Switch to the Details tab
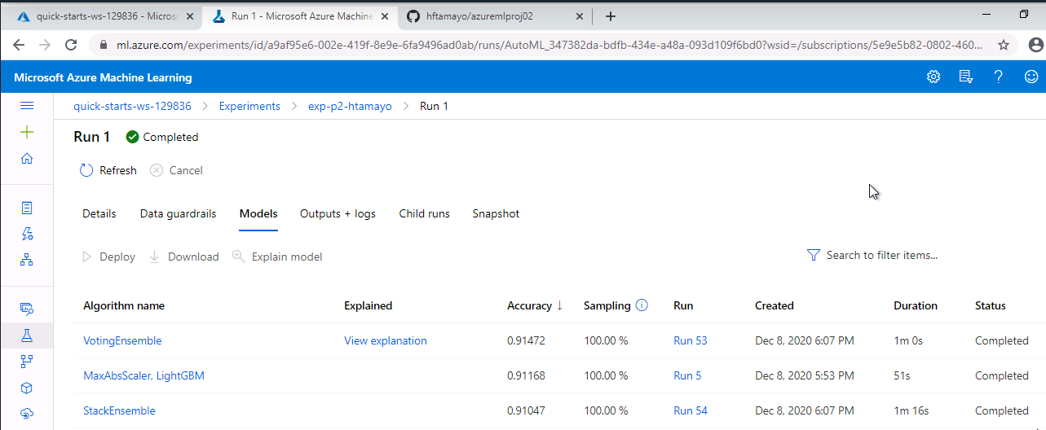The image size is (1046, 430). 99,213
